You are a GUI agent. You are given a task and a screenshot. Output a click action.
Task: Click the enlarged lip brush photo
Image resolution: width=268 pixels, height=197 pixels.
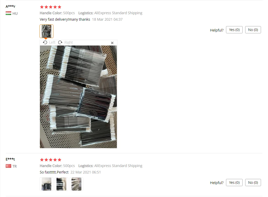tap(79, 97)
